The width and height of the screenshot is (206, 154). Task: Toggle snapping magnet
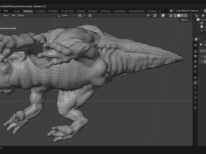pyautogui.click(x=80, y=15)
